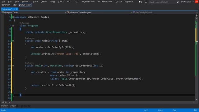The width and height of the screenshot is (199, 112).
Task: Click the split editor handle icon
Action: pyautogui.click(x=197, y=16)
